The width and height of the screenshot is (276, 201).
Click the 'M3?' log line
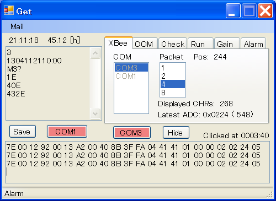(x=14, y=69)
